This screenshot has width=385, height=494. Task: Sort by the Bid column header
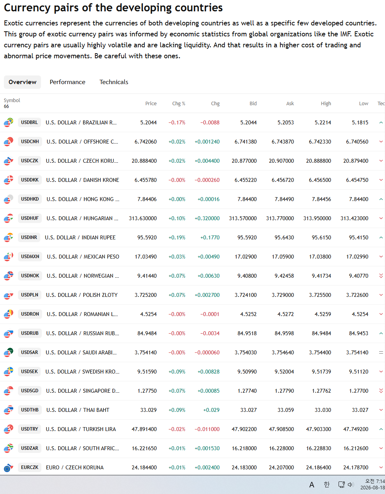tap(253, 104)
